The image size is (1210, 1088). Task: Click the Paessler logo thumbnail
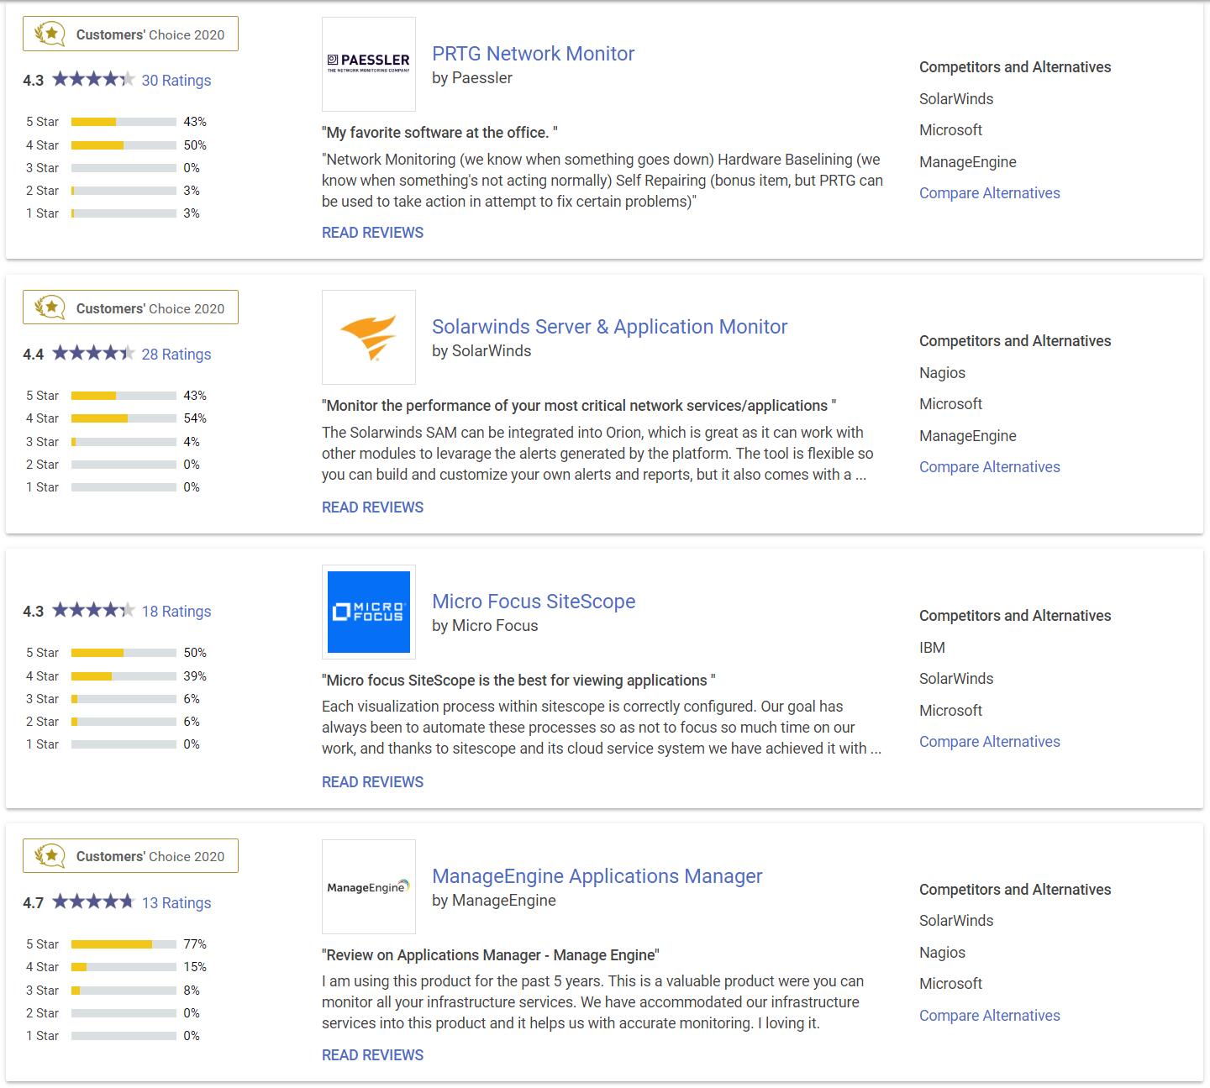coord(368,64)
